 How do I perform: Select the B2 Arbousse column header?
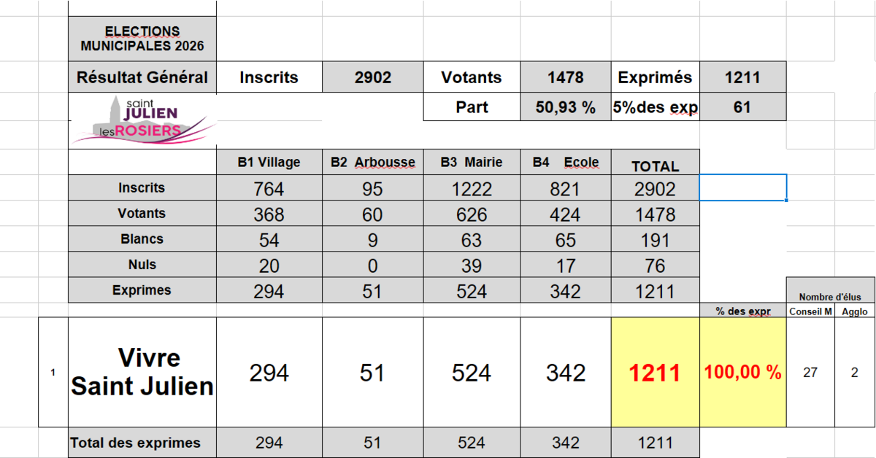[372, 162]
